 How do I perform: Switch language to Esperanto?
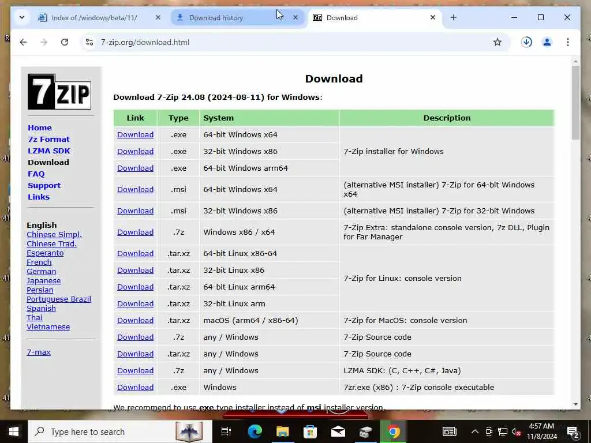45,253
